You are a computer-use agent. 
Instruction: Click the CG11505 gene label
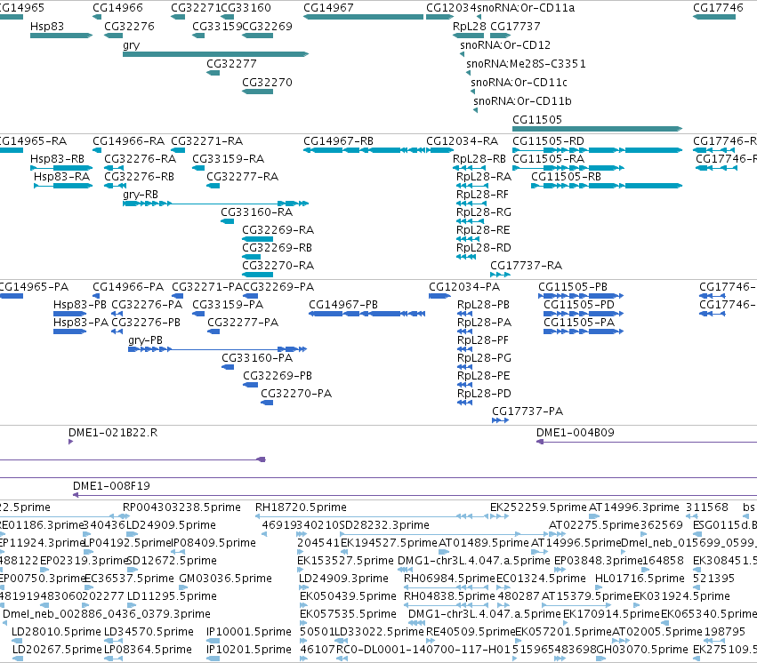tap(537, 120)
